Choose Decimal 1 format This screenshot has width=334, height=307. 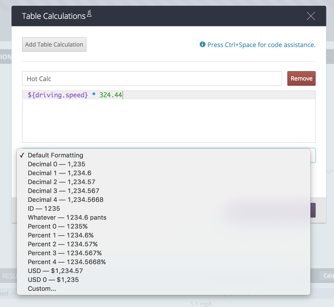click(60, 173)
